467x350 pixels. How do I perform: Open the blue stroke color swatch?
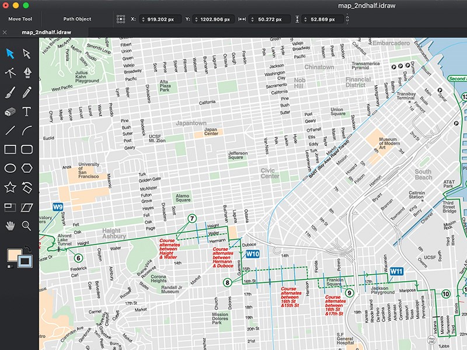click(x=25, y=261)
